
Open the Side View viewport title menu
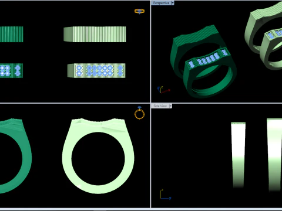[160, 106]
